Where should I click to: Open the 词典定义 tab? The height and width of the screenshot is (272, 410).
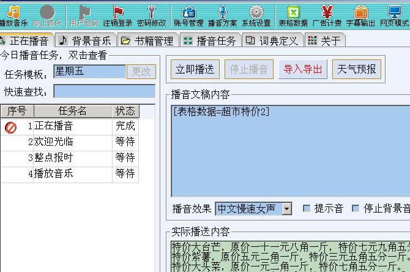(273, 40)
